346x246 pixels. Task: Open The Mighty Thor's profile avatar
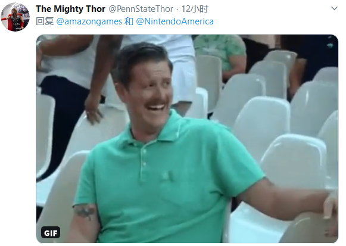tap(15, 17)
